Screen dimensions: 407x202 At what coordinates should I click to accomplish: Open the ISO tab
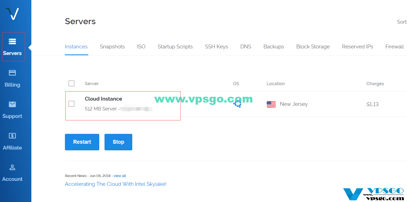[x=141, y=47]
